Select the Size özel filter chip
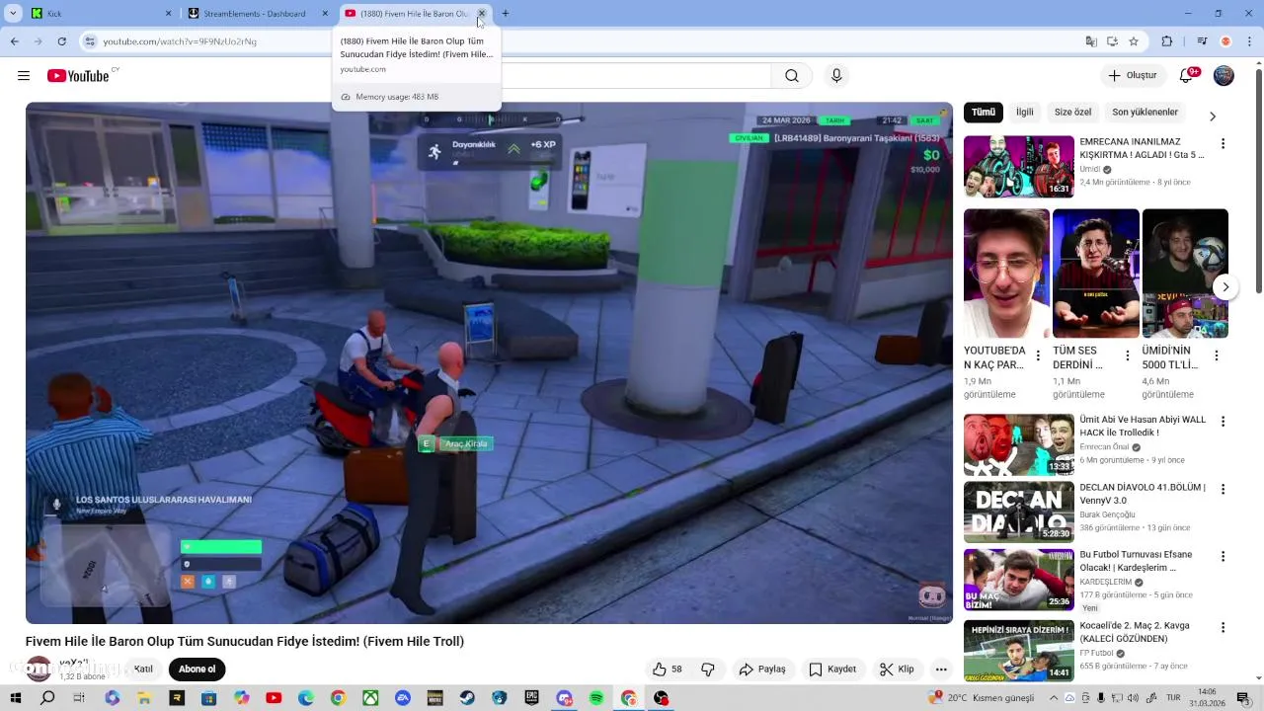 (x=1072, y=113)
